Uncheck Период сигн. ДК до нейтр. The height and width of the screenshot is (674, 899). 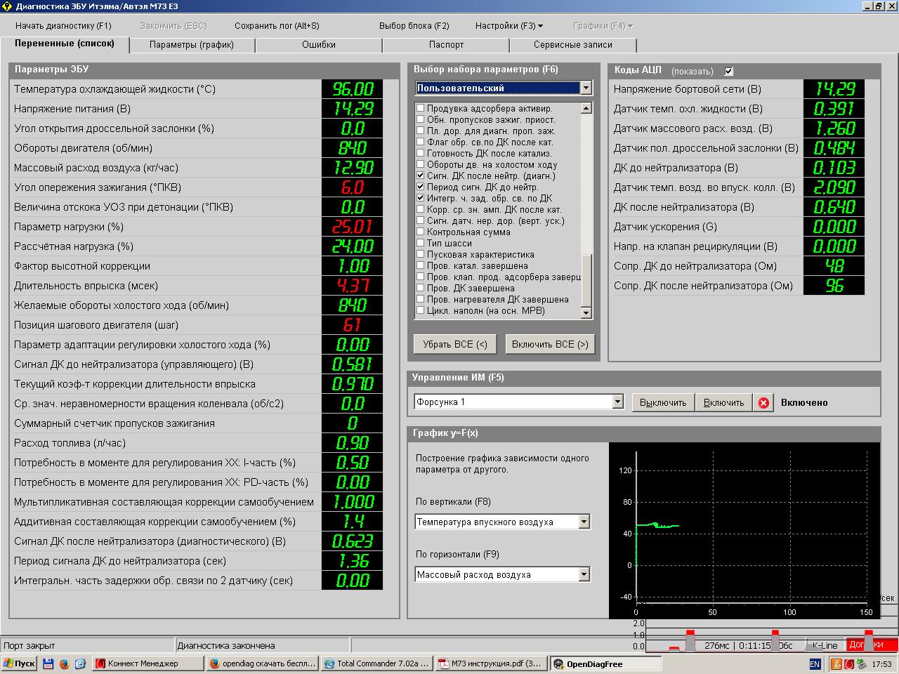tap(421, 187)
